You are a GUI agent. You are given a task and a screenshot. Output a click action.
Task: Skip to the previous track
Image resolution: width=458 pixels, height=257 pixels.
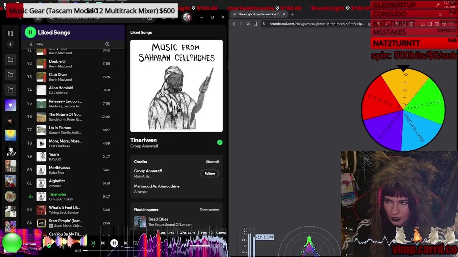103,243
